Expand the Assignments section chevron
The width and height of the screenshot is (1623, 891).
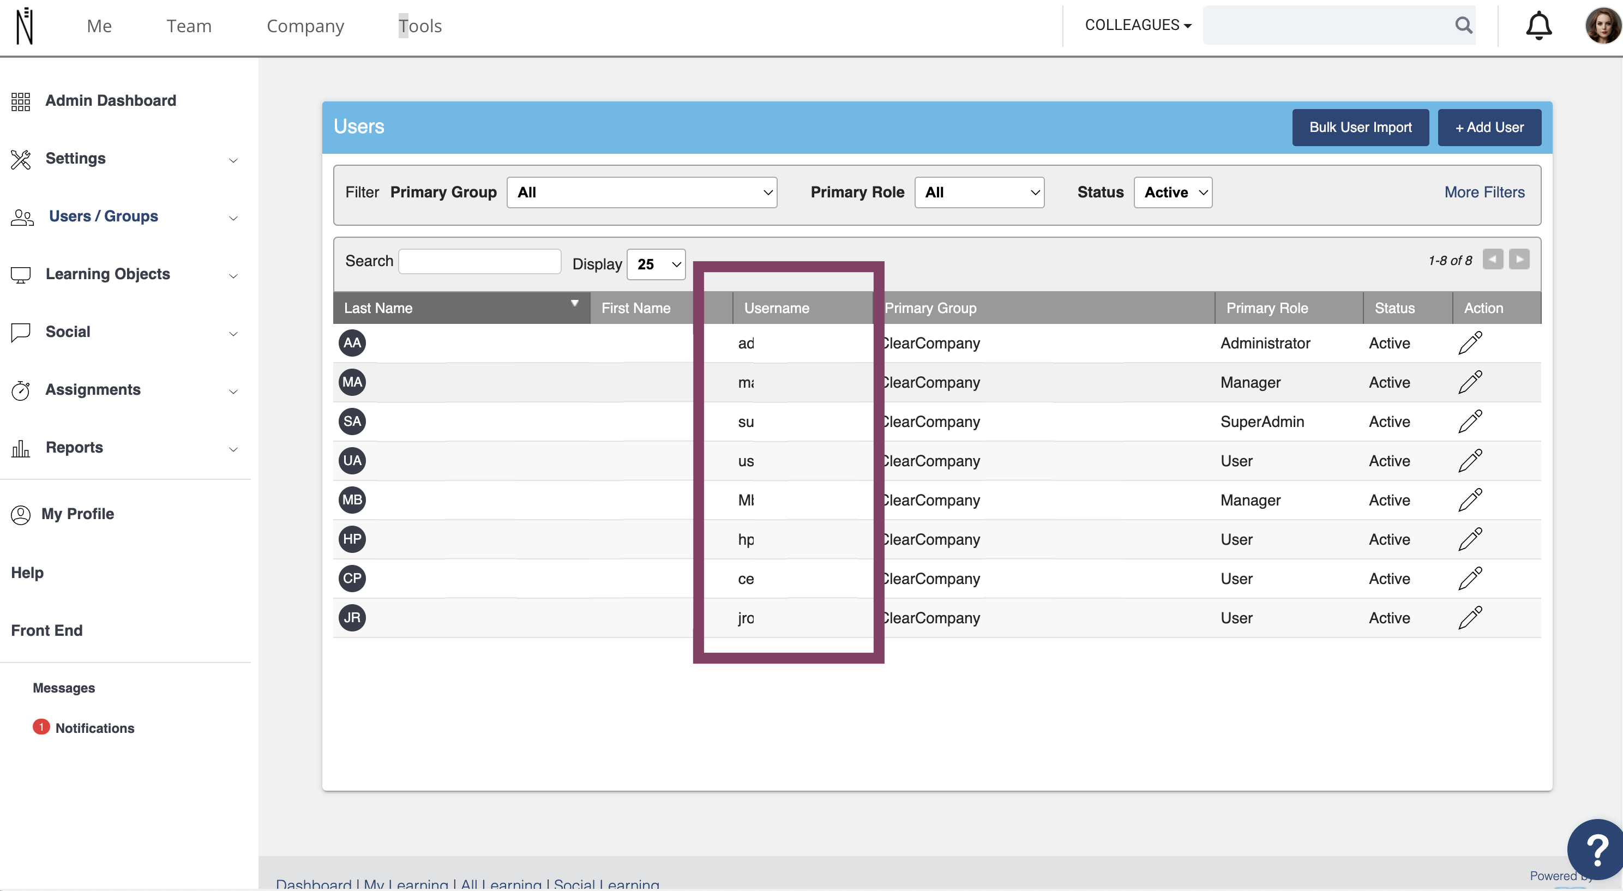pos(233,392)
